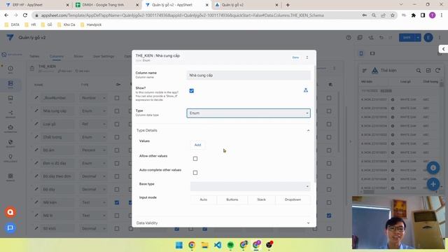
Task: Reload the current browser page
Action: [25, 15]
